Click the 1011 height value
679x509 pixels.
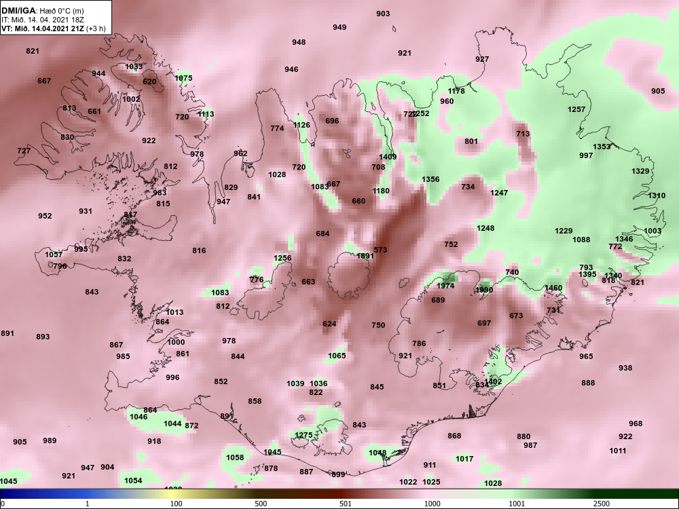617,451
